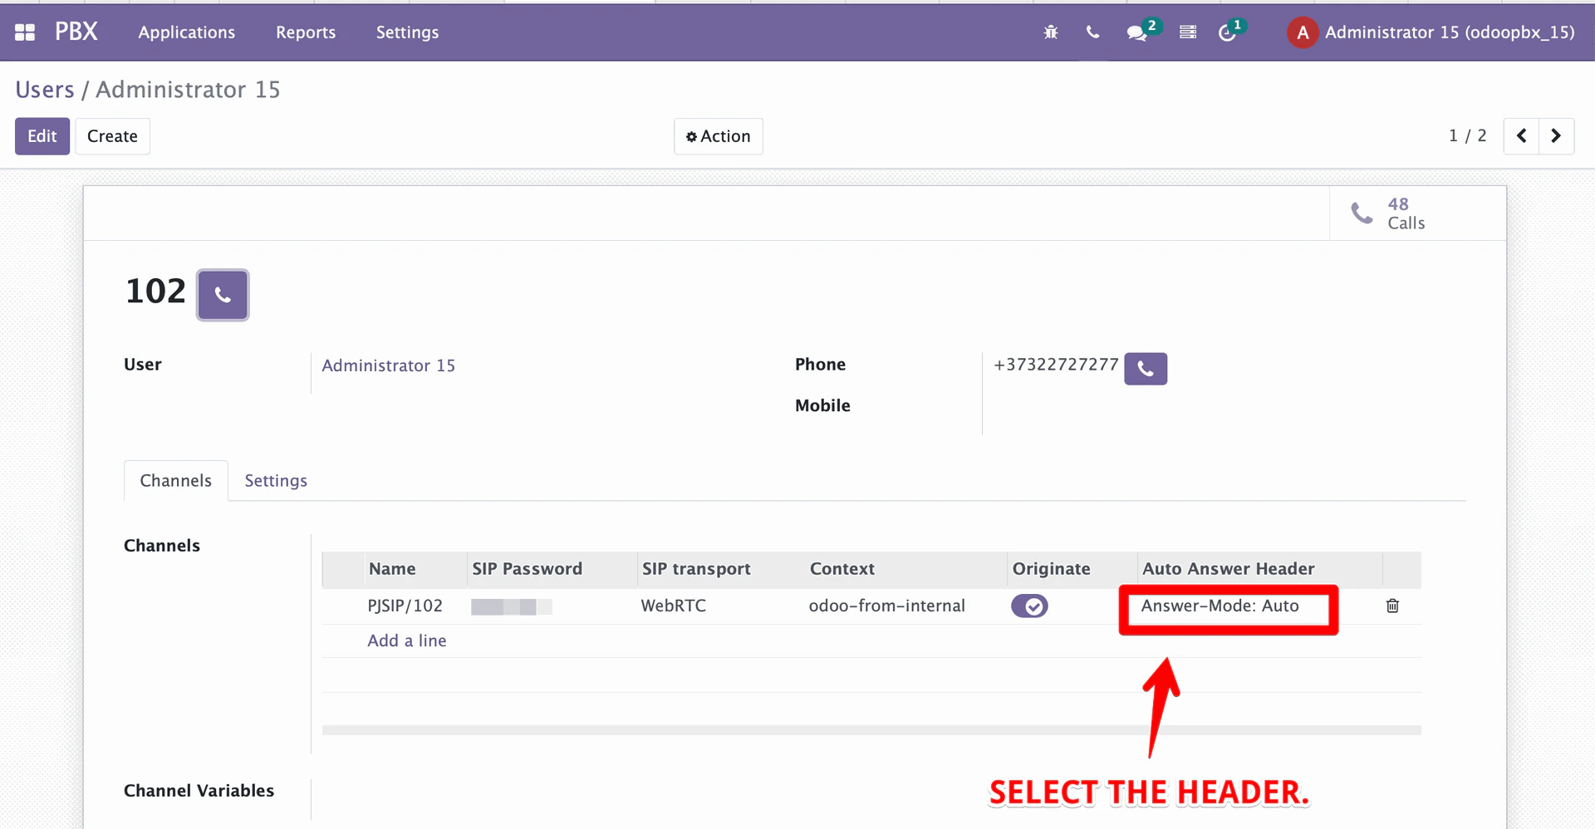Open the apps grid menu icon
The width and height of the screenshot is (1595, 829).
[x=25, y=32]
